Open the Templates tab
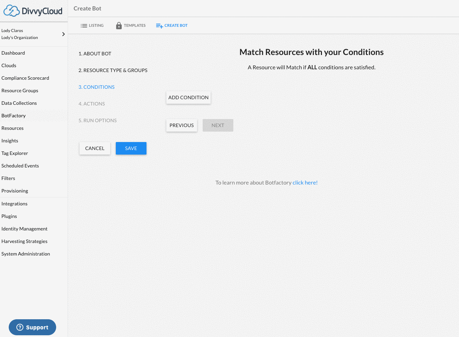Image resolution: width=459 pixels, height=337 pixels. [131, 25]
